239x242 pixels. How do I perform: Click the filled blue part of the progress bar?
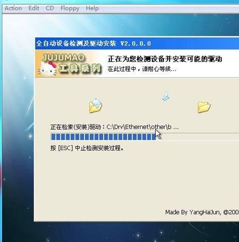coord(103,137)
